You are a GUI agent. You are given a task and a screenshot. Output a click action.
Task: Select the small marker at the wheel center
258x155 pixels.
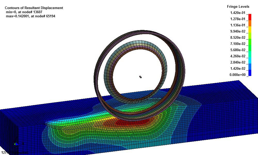(x=140, y=77)
